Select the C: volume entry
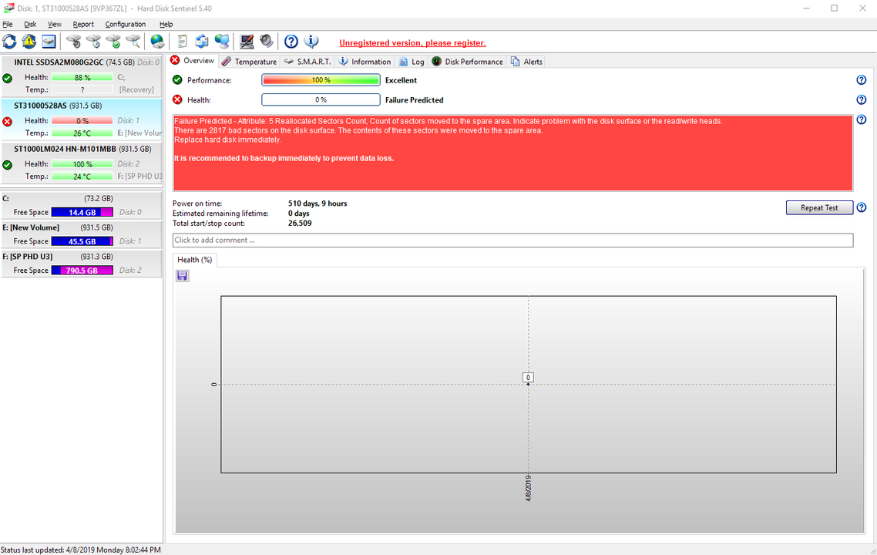The image size is (877, 555). (x=82, y=205)
